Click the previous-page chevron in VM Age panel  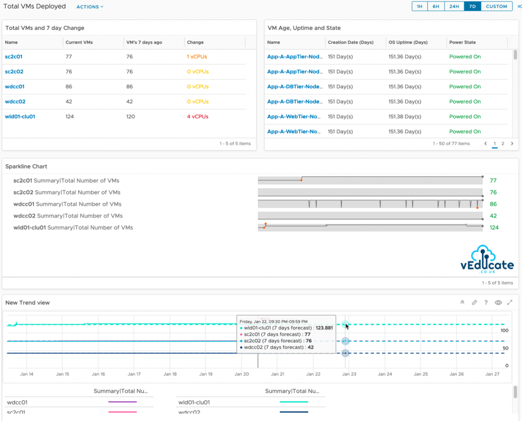coord(485,143)
